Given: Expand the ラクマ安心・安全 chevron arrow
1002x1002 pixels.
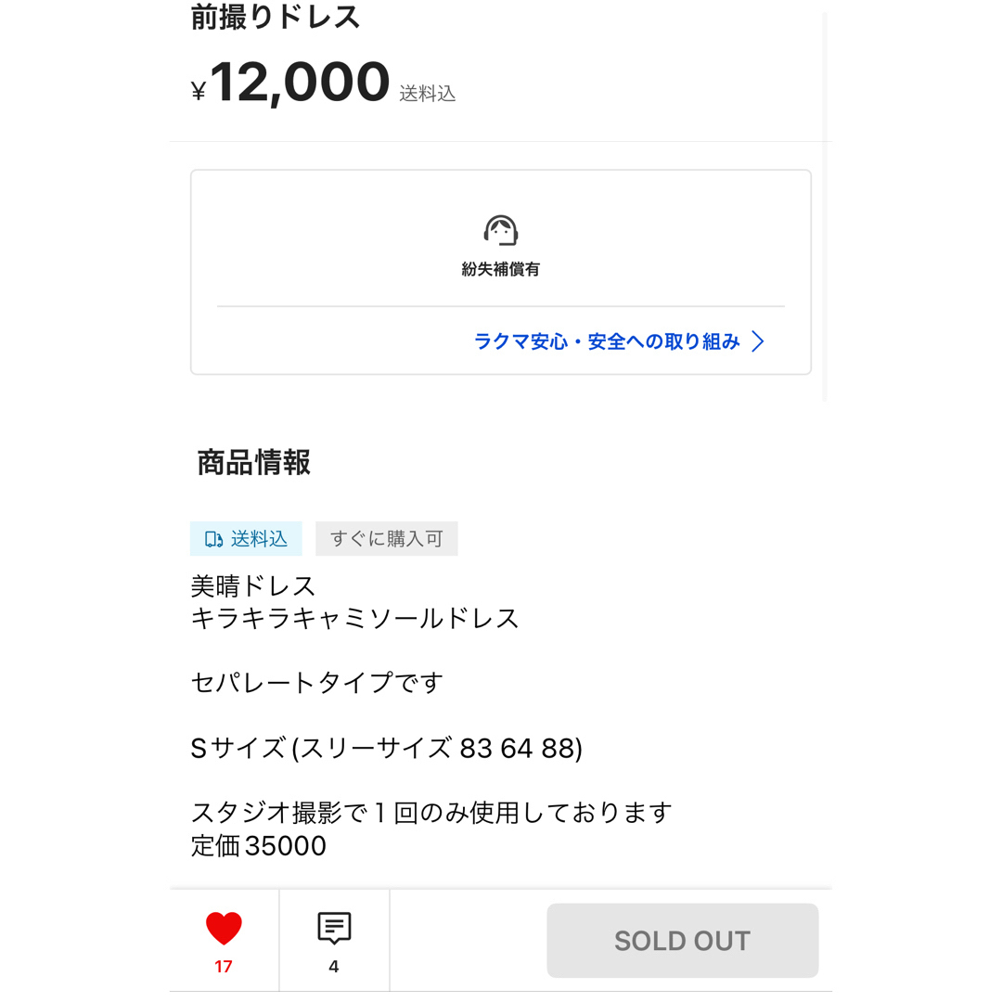Looking at the screenshot, I should tap(758, 341).
